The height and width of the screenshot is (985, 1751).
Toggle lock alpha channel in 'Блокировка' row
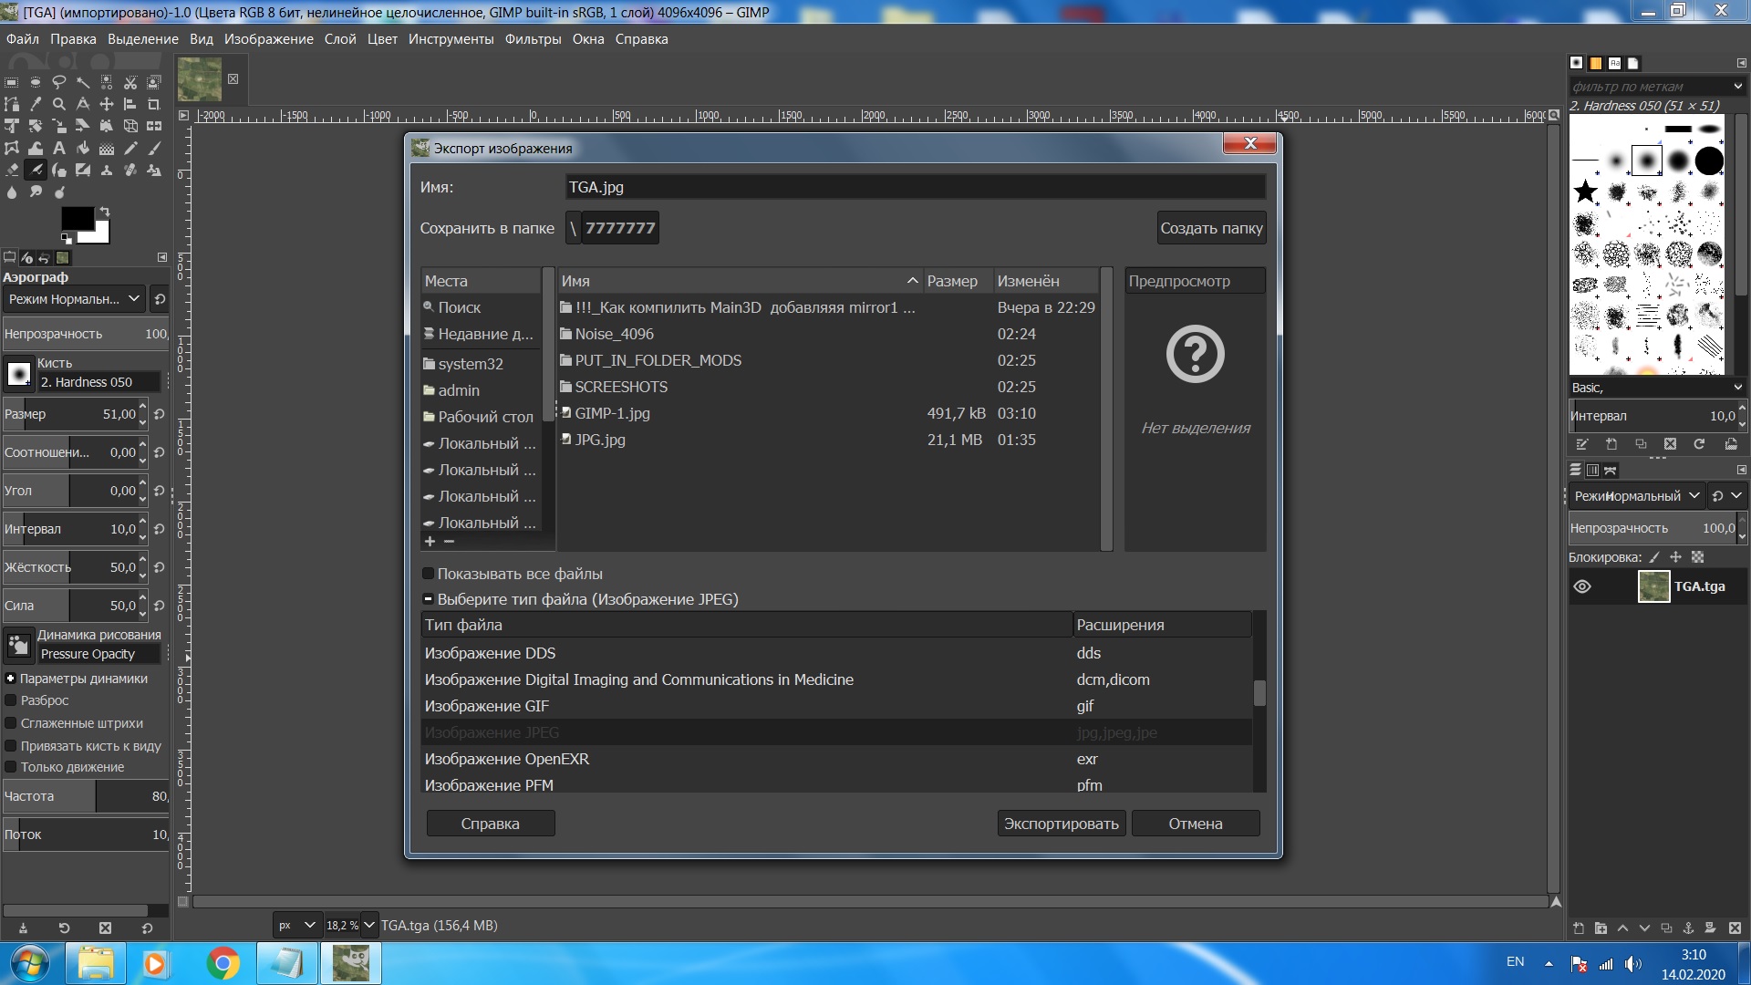(x=1697, y=557)
